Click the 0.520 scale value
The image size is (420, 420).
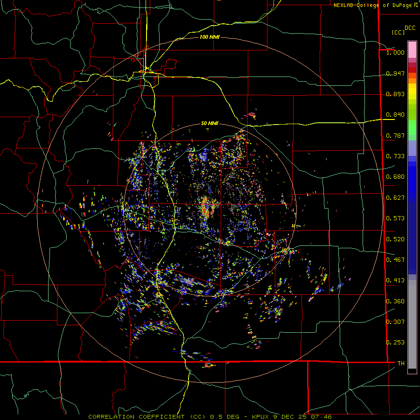coord(395,239)
